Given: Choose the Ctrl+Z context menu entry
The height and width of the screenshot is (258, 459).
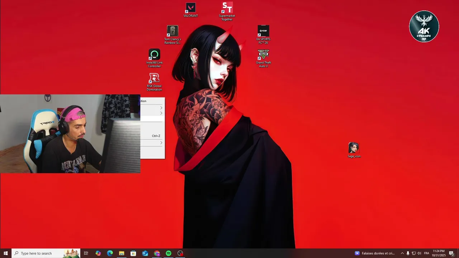Looking at the screenshot, I should coord(152,136).
